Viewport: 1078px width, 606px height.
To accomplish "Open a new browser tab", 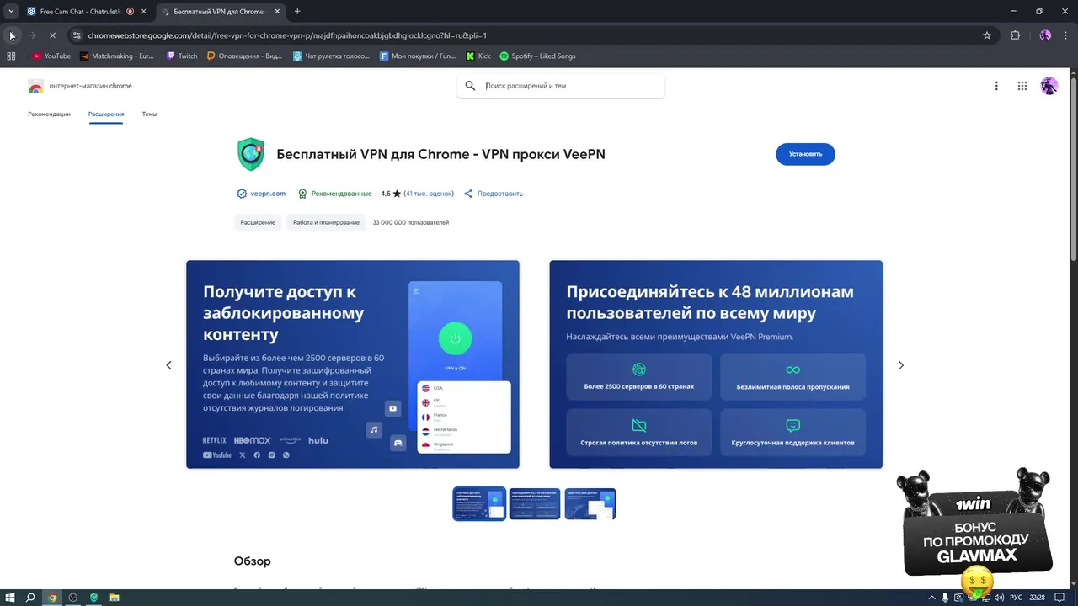I will click(x=297, y=12).
